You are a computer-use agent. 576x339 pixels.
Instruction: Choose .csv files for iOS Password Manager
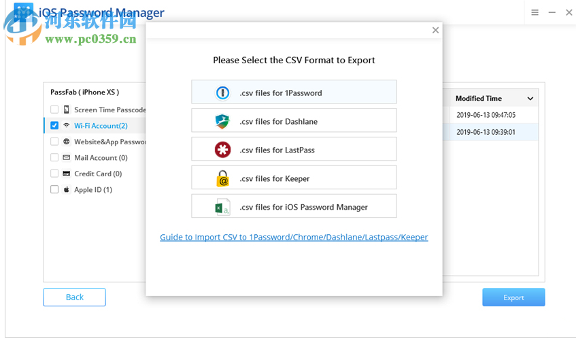pos(294,206)
